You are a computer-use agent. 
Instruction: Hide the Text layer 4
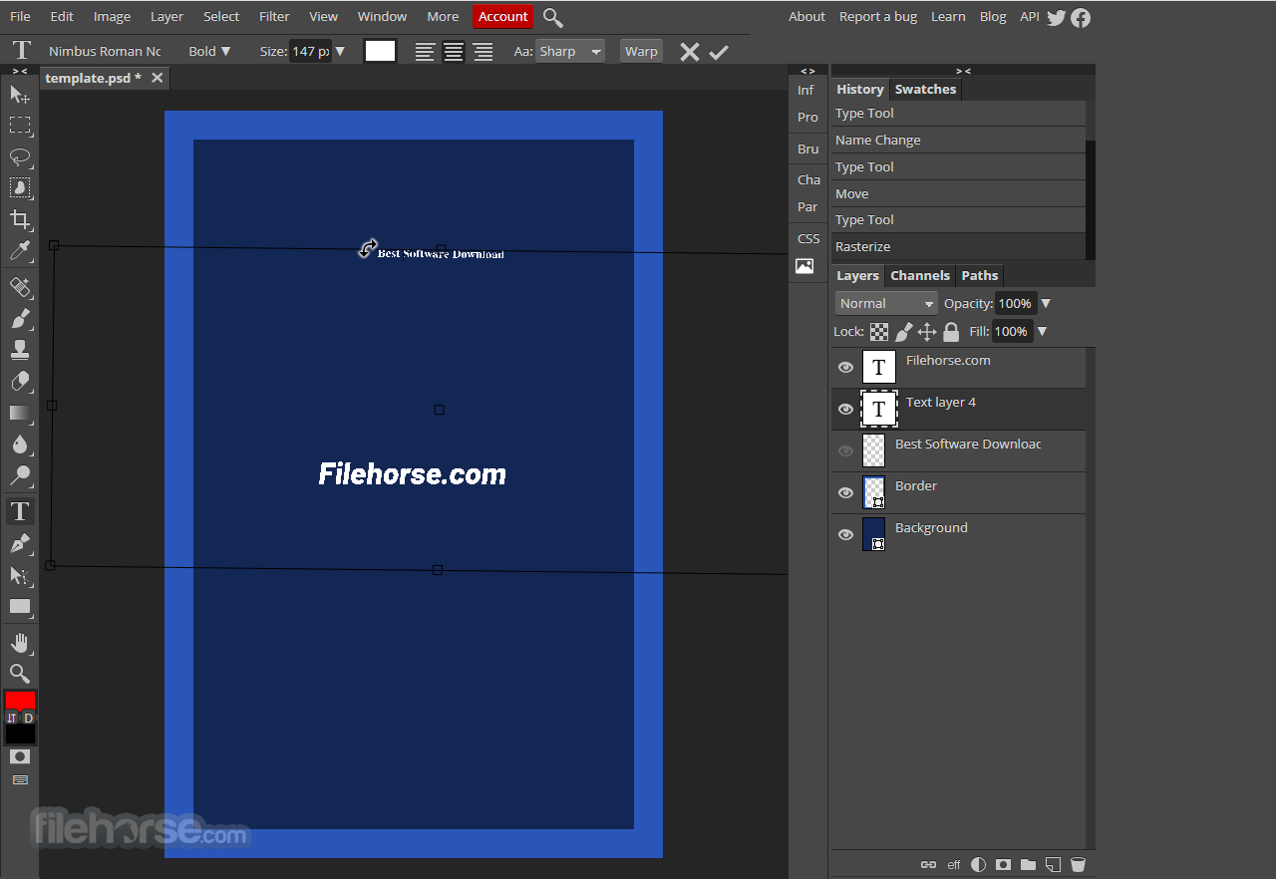(846, 410)
